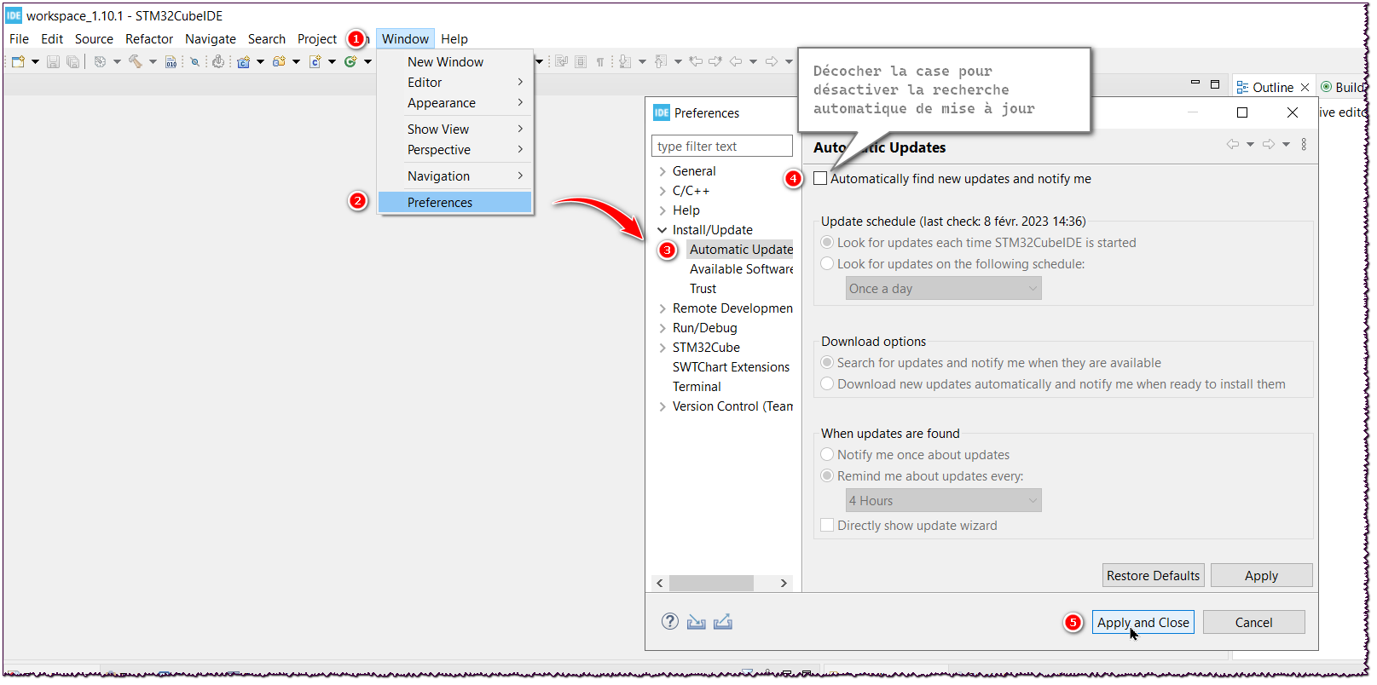The width and height of the screenshot is (1377, 685).
Task: Uncheck Automatically find new updates checkbox
Action: (x=820, y=178)
